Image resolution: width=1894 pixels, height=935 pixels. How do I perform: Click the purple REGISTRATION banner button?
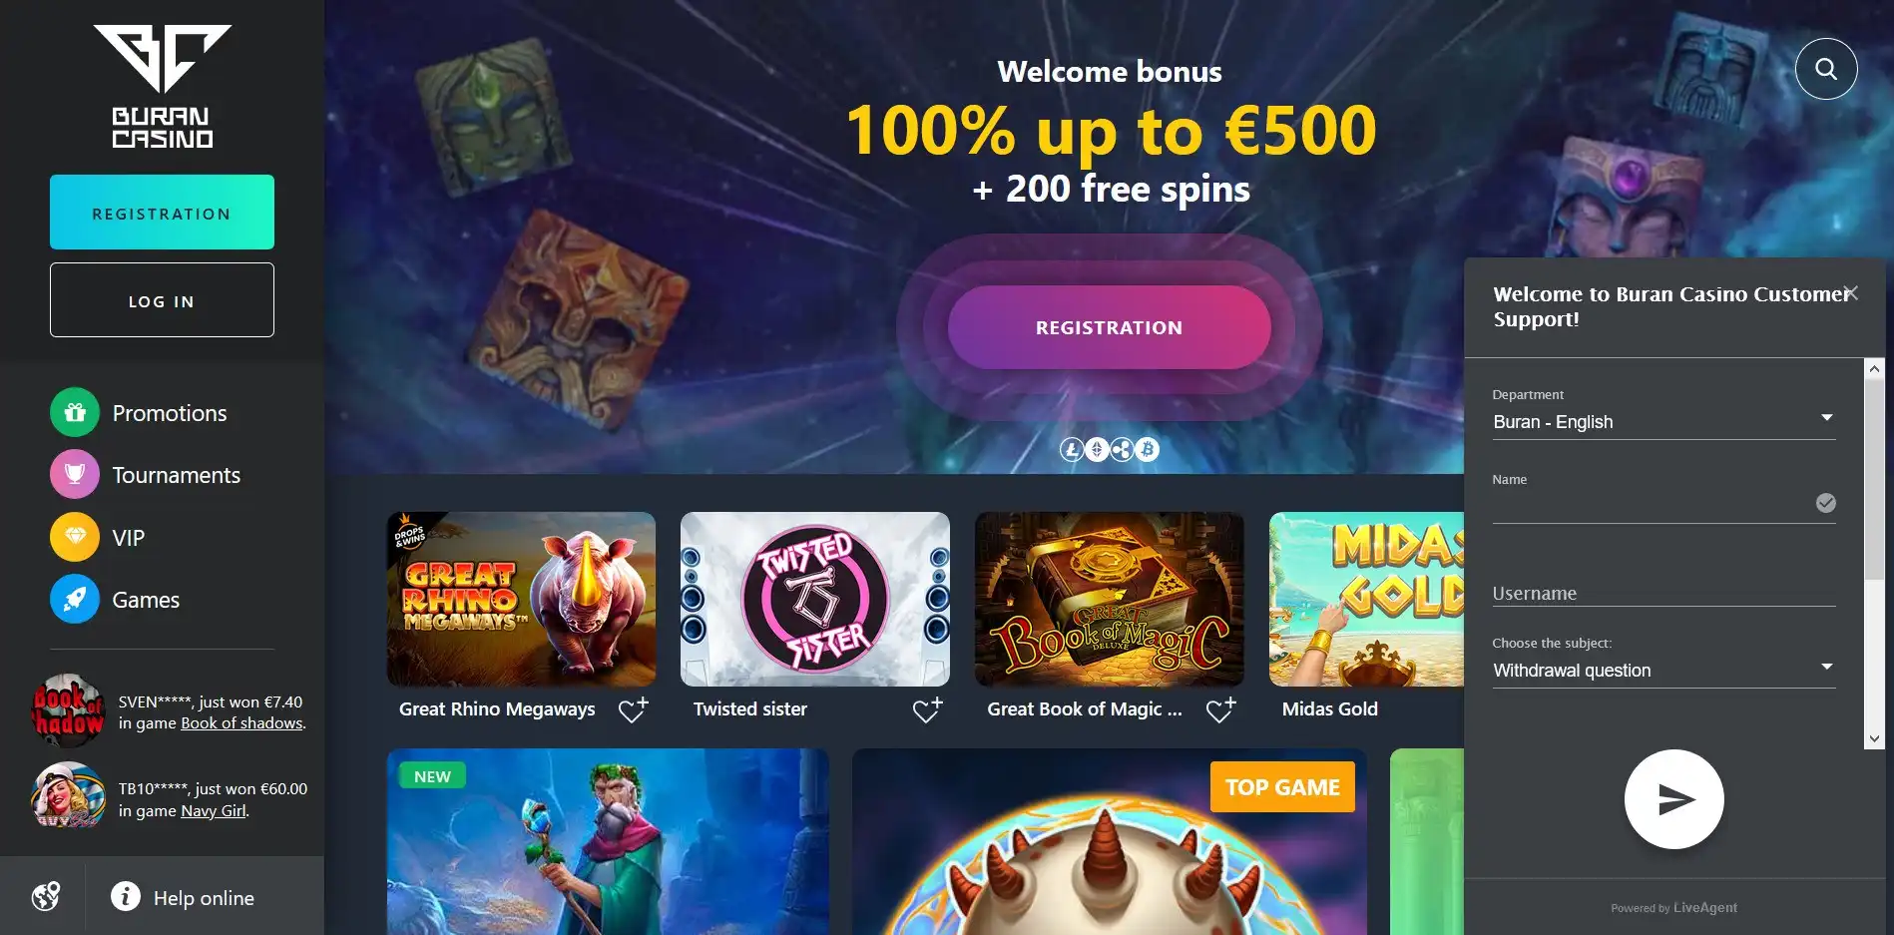(x=1109, y=327)
